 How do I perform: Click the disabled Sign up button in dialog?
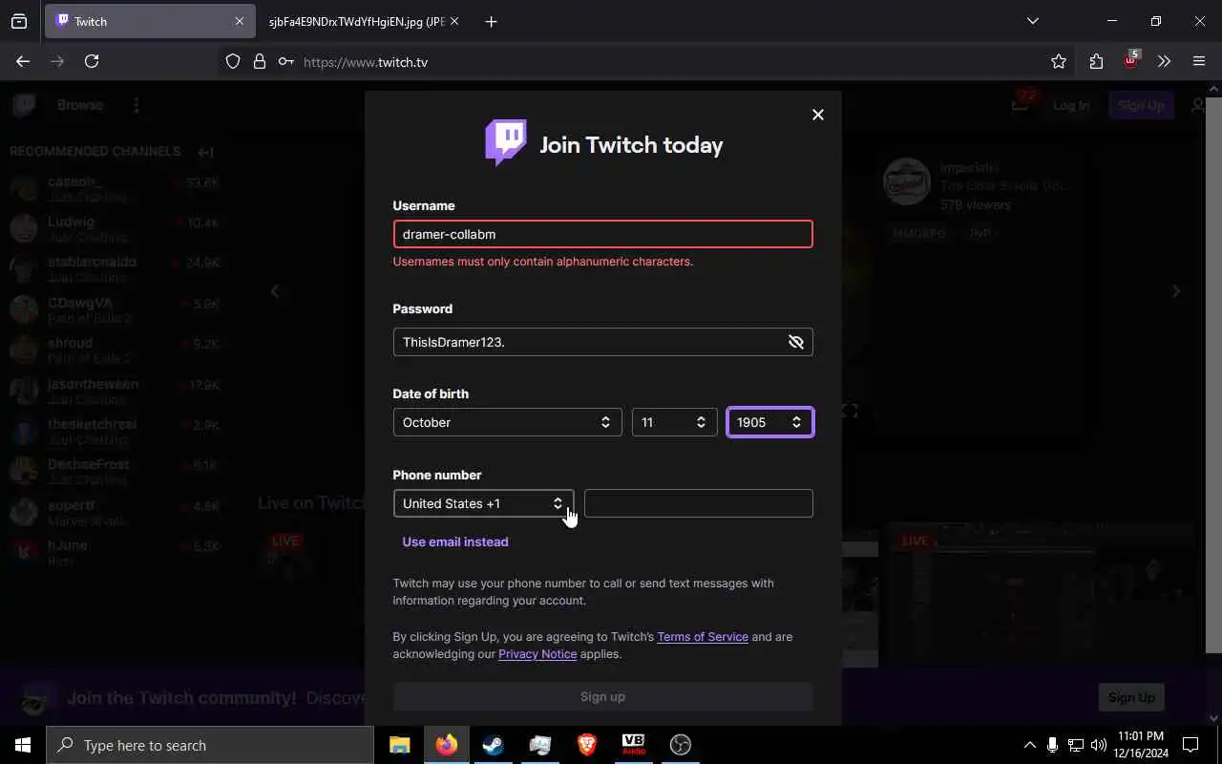(602, 696)
